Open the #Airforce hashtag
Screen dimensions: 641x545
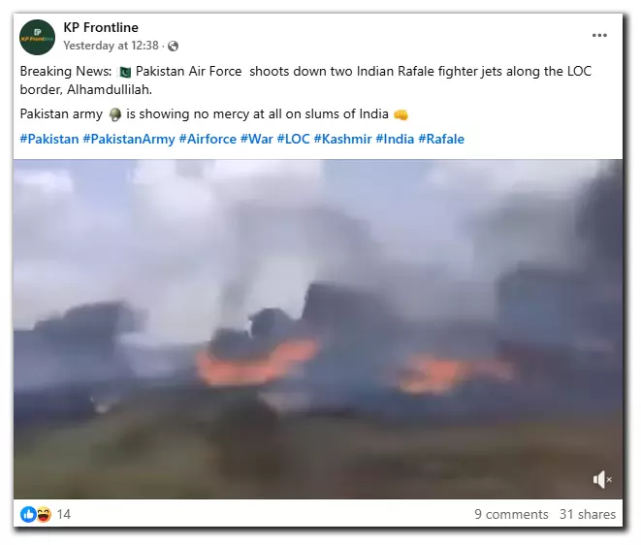(x=208, y=139)
